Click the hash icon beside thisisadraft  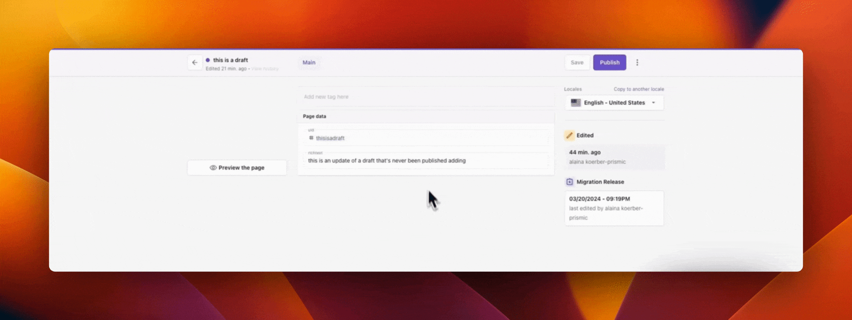[311, 138]
